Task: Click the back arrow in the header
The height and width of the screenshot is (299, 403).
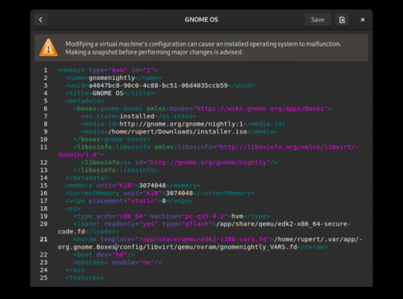Action: 40,19
